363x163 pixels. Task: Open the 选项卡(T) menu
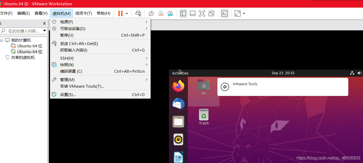pyautogui.click(x=84, y=13)
